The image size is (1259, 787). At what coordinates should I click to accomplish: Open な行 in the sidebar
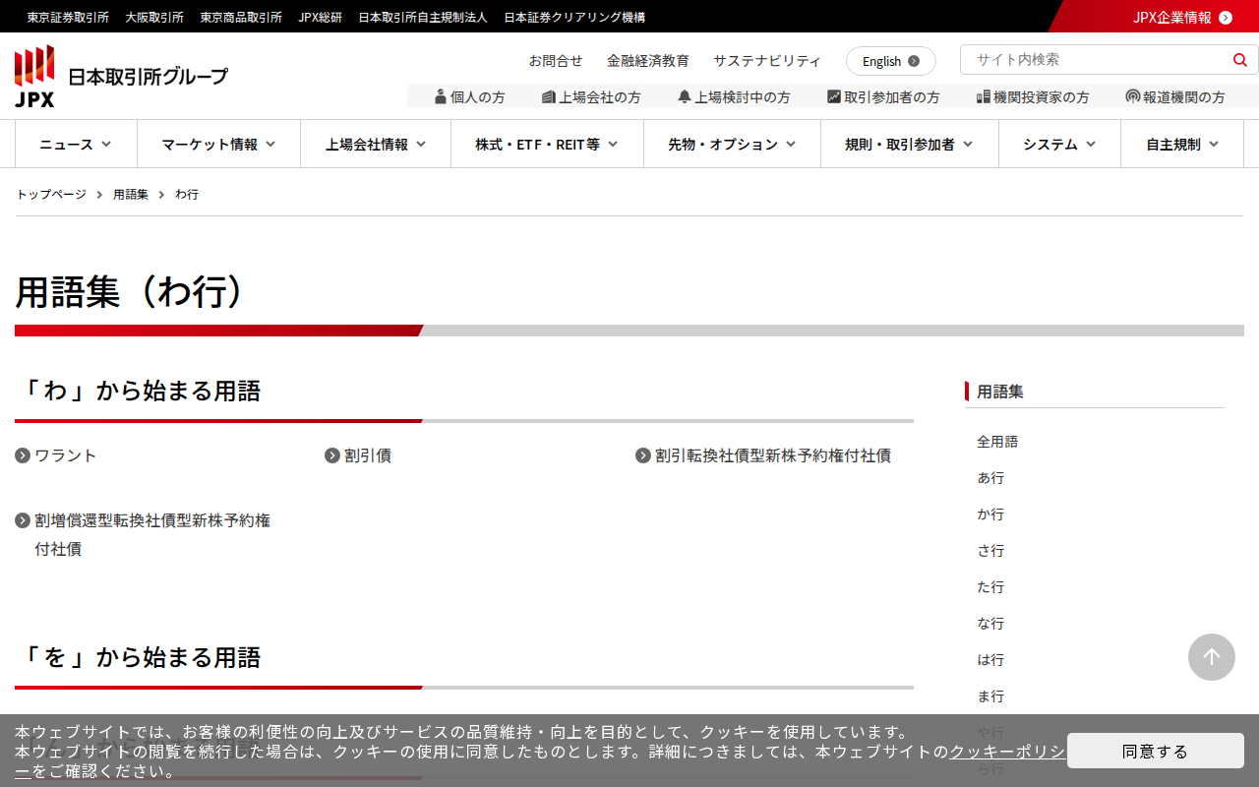point(990,624)
